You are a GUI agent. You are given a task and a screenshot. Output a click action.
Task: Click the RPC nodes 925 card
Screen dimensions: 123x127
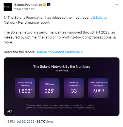point(50,88)
